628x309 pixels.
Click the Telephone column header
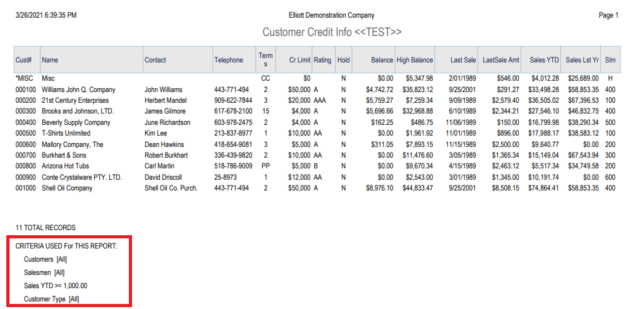coord(229,61)
